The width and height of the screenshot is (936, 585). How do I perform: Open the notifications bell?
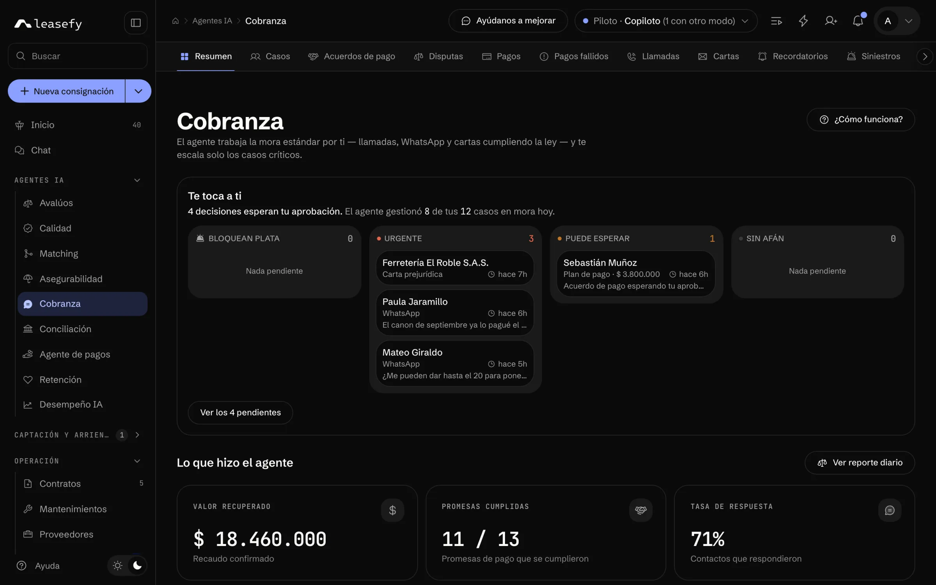[x=858, y=21]
